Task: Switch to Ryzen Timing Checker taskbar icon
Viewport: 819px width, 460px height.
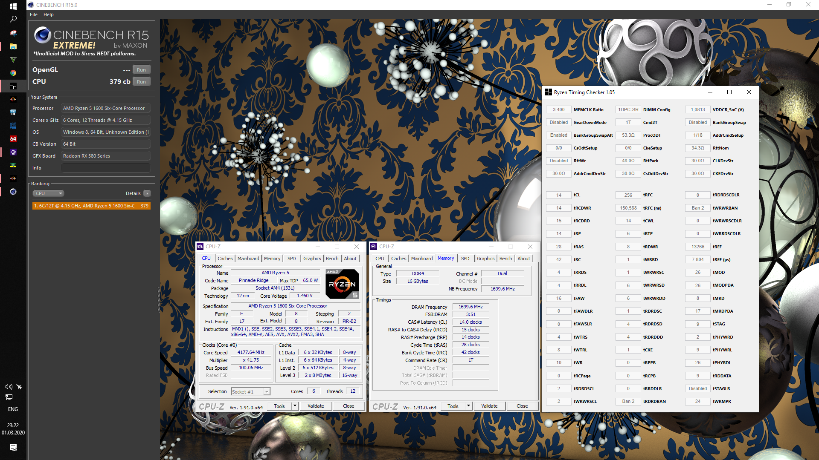Action: (x=13, y=86)
